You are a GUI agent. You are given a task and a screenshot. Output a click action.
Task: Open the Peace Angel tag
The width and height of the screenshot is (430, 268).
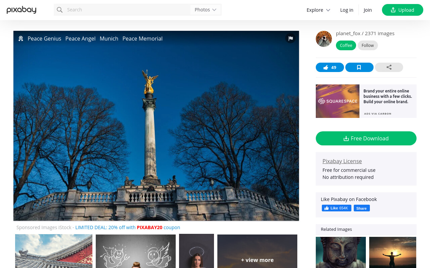click(80, 39)
